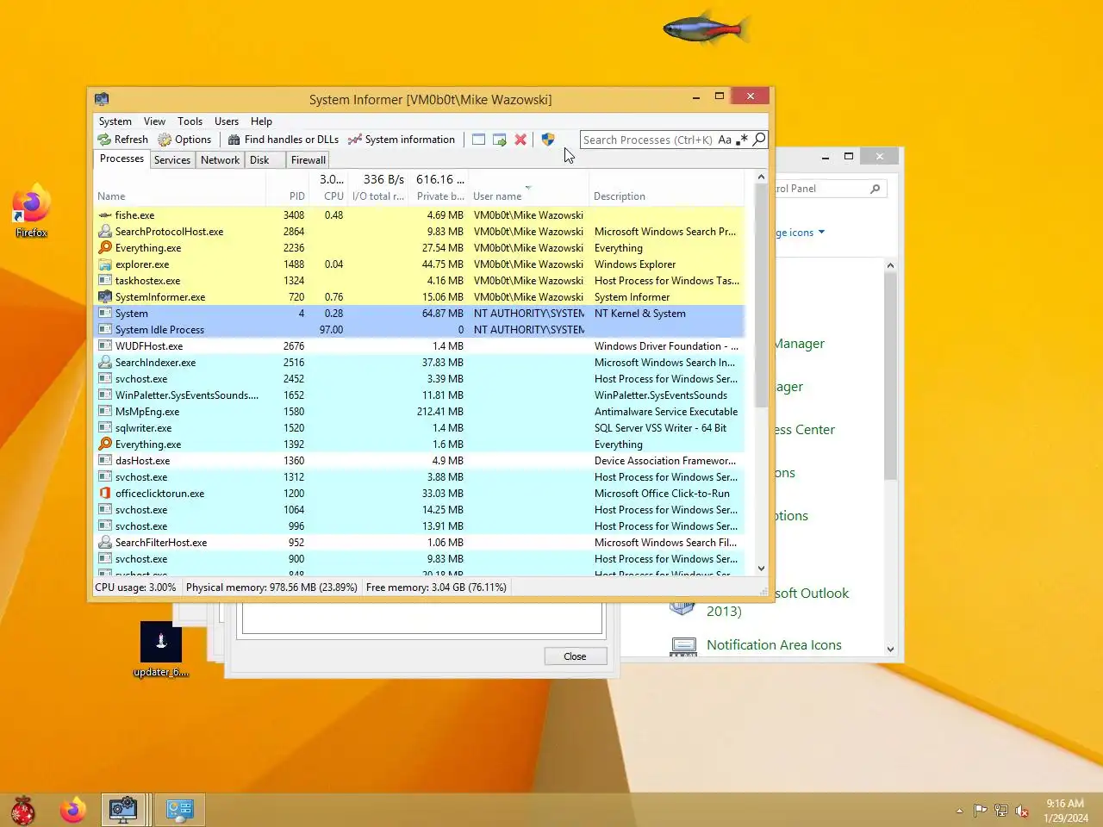Click the Physical memory status bar entry
This screenshot has width=1103, height=827.
point(271,588)
